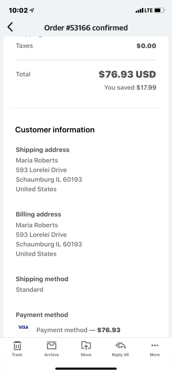Tap the location arrow next to time
Viewport: 172px width, 373px height.
(32, 10)
